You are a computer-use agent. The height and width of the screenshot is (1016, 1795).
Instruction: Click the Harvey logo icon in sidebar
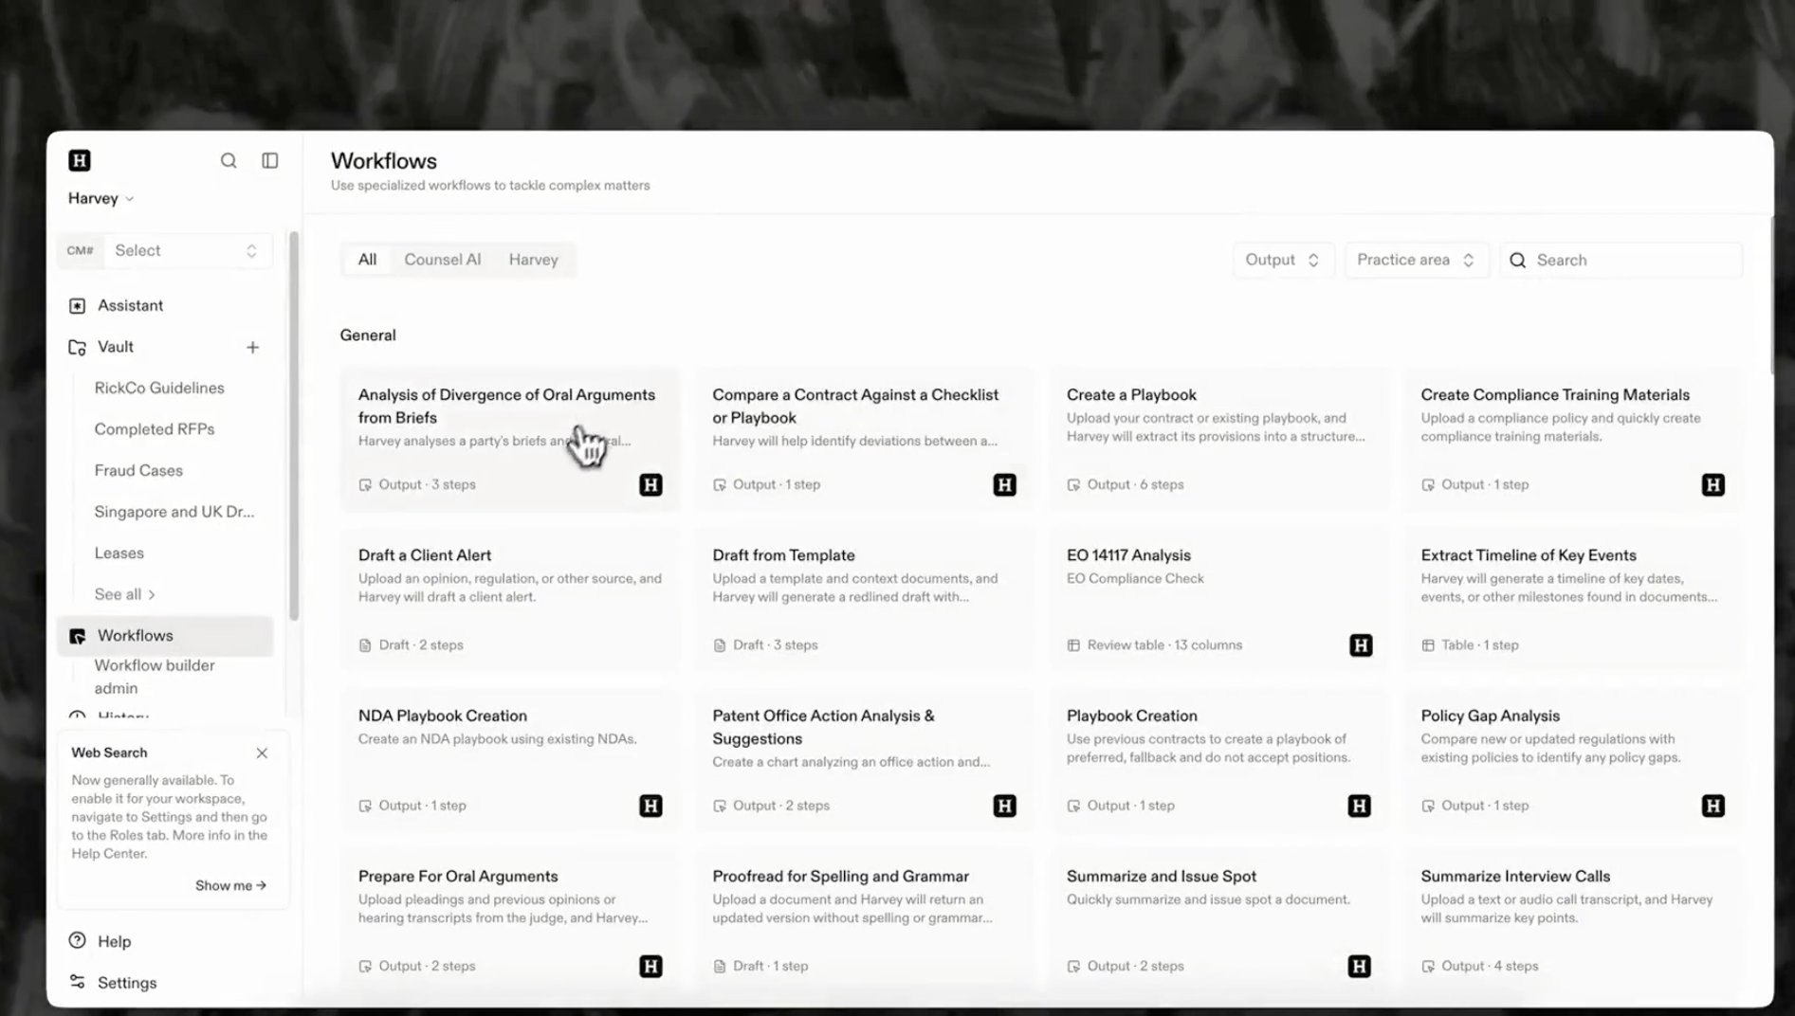(80, 160)
